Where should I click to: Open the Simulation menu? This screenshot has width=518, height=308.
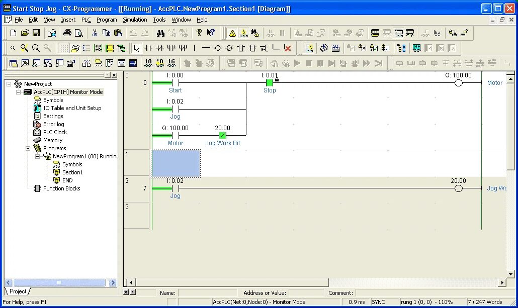click(x=135, y=20)
